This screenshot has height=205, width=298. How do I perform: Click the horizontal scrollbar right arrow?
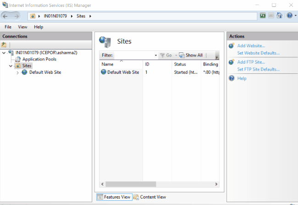[x=216, y=184]
